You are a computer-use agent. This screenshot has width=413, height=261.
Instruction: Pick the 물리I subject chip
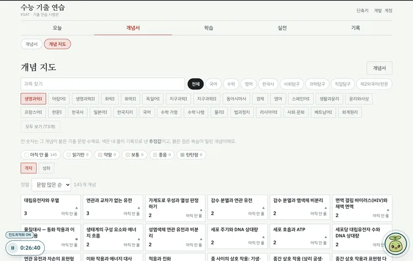point(219,112)
